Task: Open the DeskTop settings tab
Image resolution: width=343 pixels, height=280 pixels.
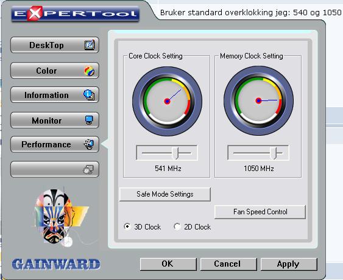Action: pos(55,45)
